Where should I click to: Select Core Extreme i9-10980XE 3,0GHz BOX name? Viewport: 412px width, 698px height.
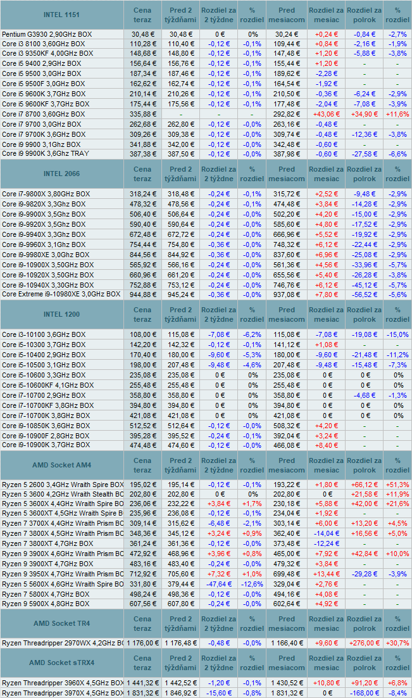(x=61, y=295)
